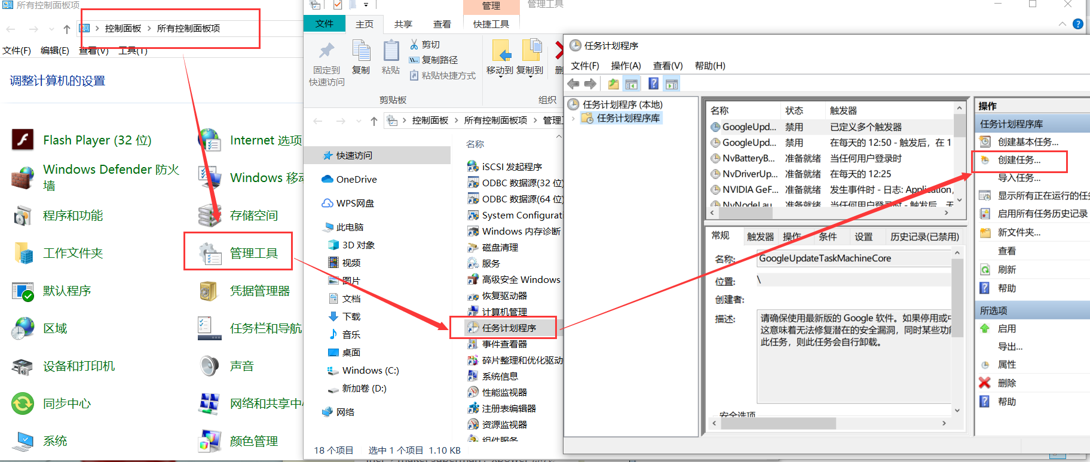Open Windows Defender 防火墙 item

[96, 177]
